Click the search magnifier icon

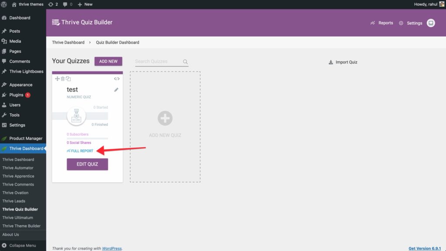pyautogui.click(x=186, y=62)
